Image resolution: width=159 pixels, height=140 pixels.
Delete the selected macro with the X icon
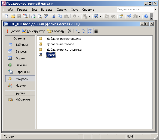(x=70, y=31)
